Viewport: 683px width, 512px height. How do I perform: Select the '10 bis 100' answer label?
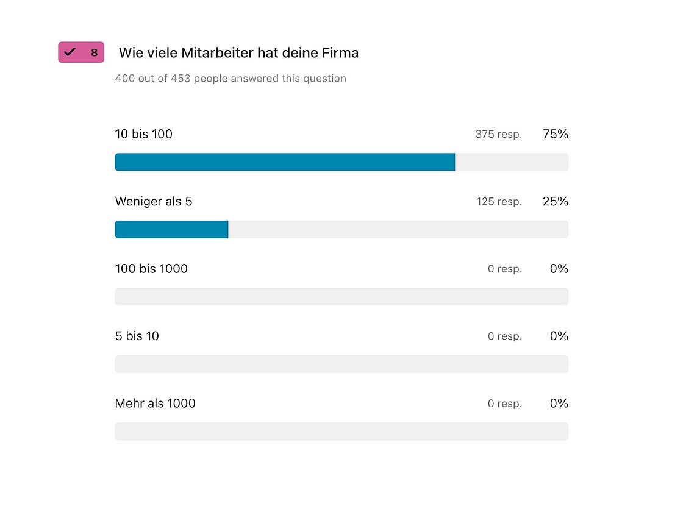[x=144, y=134]
